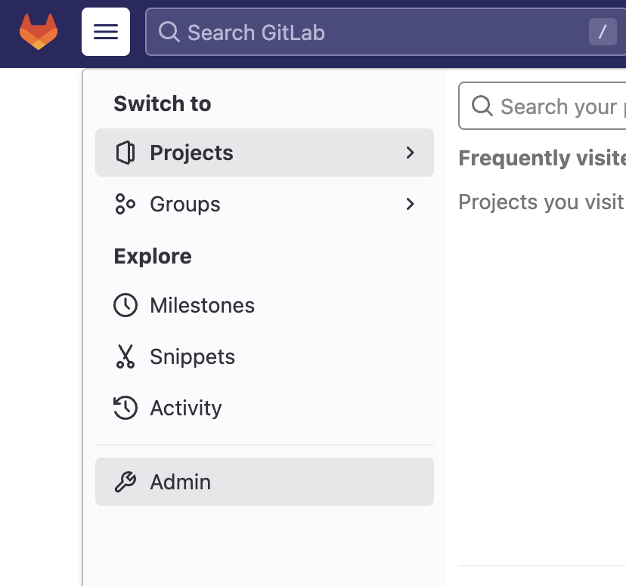Click the Admin wrench icon
The image size is (626, 586).
tap(126, 482)
